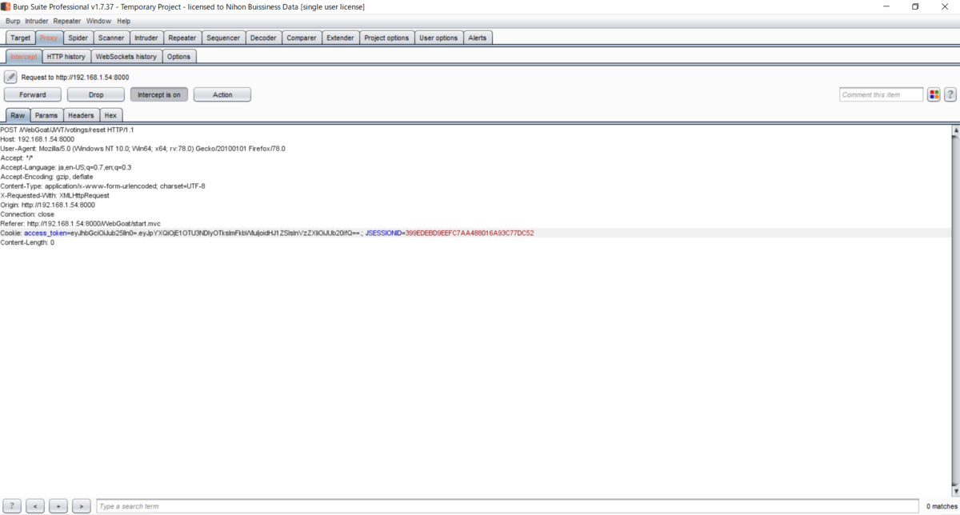Click the search term input field
Screen dimensions: 960x515
[509, 506]
